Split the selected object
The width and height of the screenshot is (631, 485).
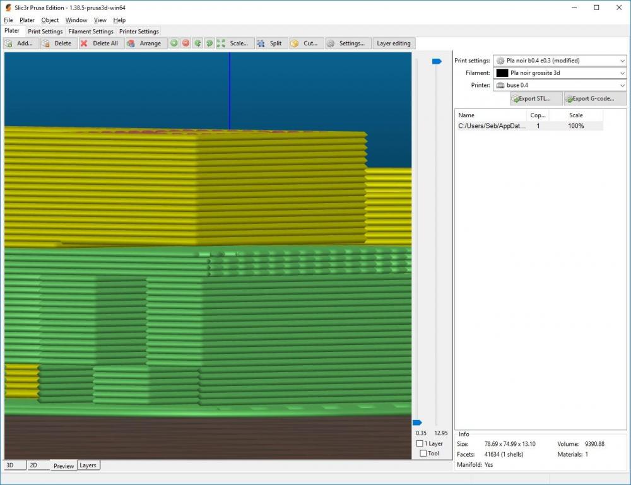point(270,44)
